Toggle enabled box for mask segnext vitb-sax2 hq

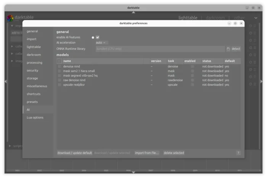tap(192, 76)
